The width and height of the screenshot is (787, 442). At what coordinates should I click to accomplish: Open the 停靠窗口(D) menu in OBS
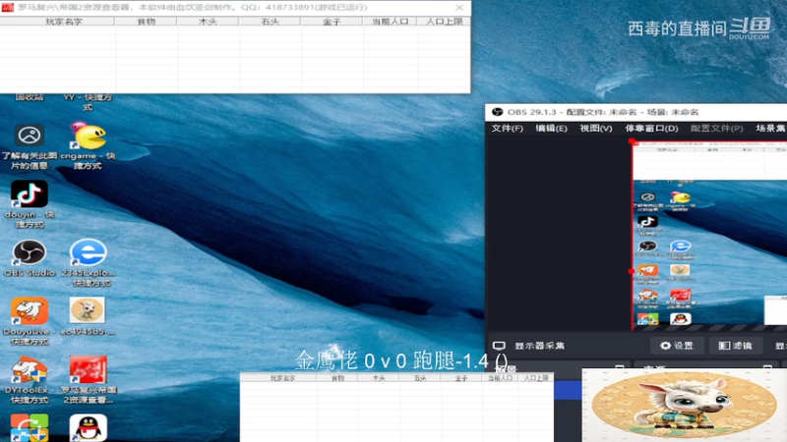tap(651, 129)
